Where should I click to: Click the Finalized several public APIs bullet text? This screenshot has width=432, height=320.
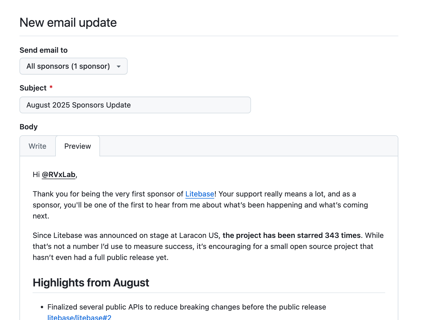click(187, 307)
